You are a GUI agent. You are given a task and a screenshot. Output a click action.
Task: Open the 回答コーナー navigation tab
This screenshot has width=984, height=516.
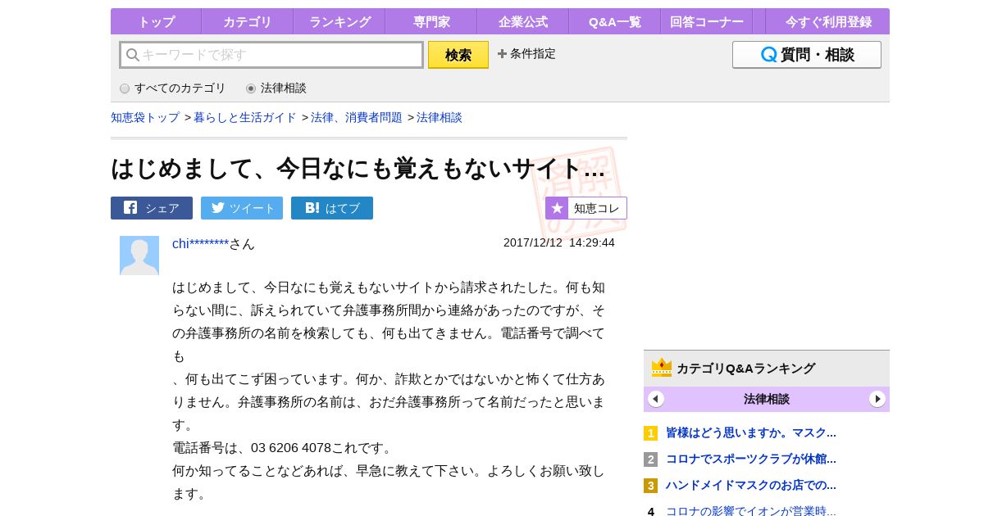707,22
